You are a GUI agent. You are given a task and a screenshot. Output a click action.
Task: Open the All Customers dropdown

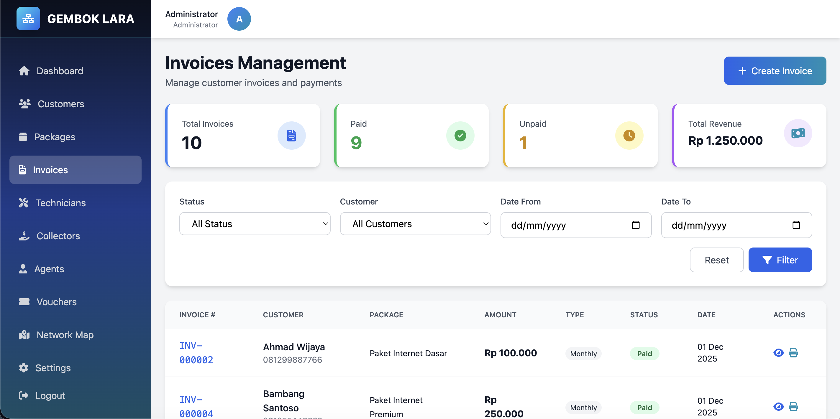415,224
